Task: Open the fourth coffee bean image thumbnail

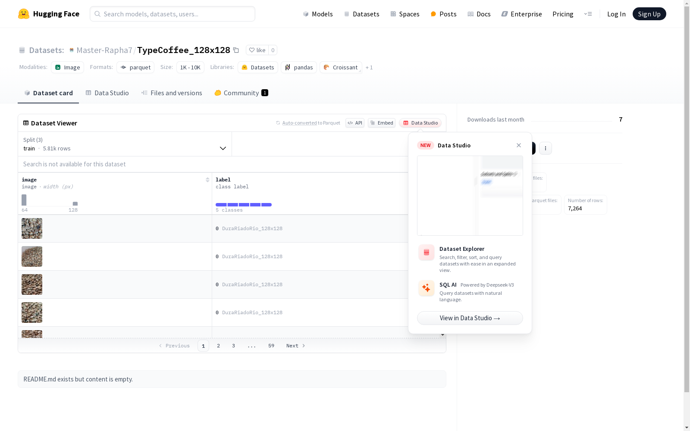Action: [x=32, y=312]
